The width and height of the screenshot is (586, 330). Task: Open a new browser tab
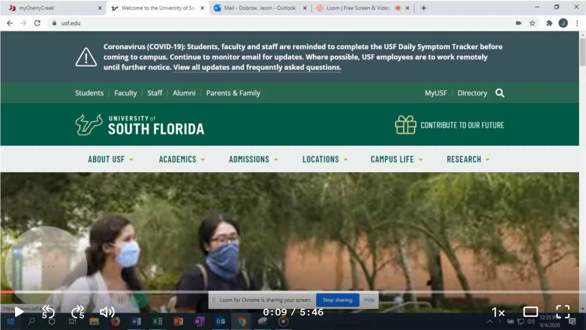[x=423, y=8]
